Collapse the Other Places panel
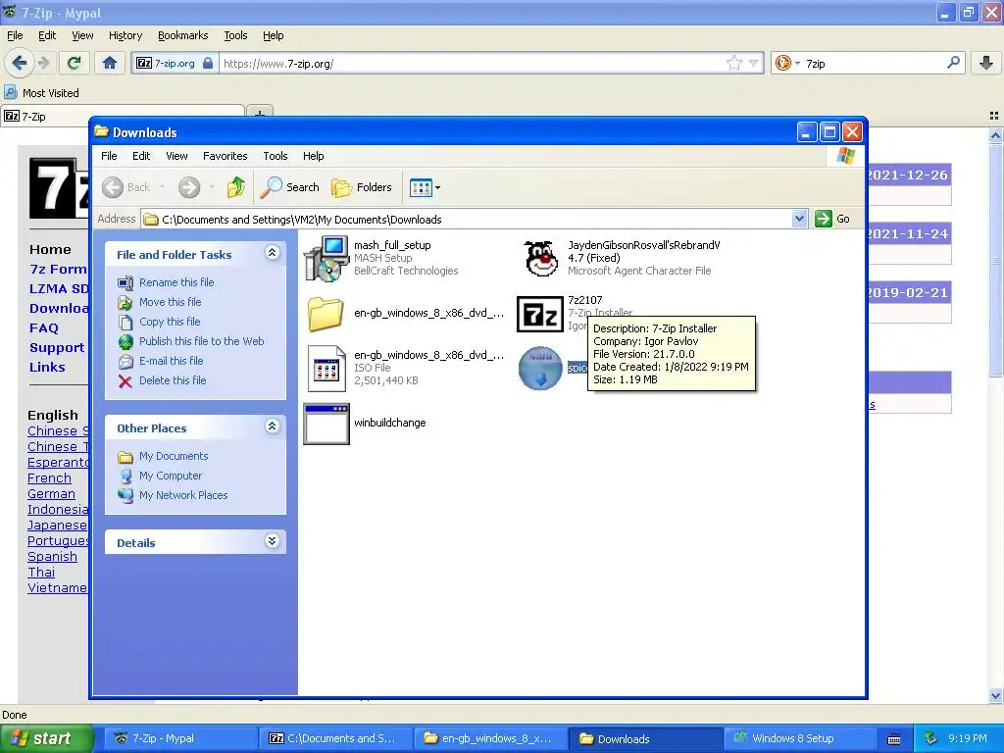1004x753 pixels. pyautogui.click(x=273, y=427)
